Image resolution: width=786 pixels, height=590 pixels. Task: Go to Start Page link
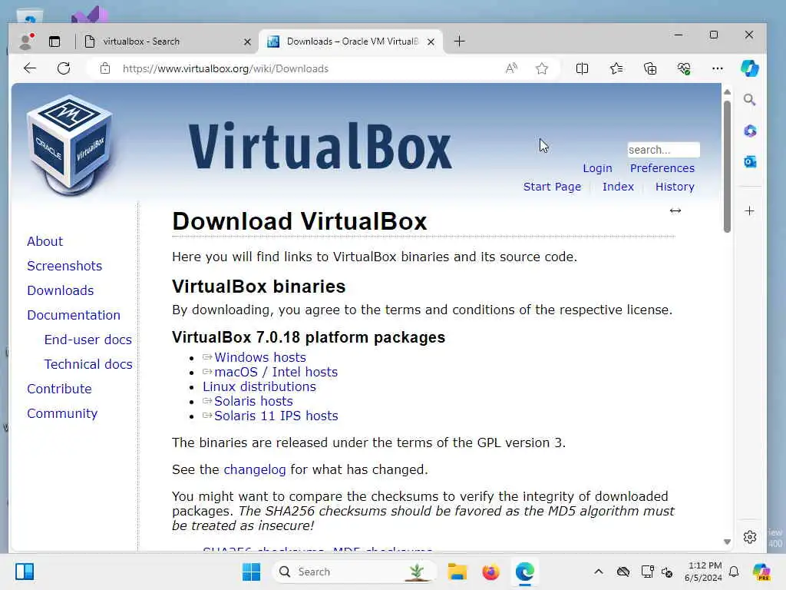(552, 187)
